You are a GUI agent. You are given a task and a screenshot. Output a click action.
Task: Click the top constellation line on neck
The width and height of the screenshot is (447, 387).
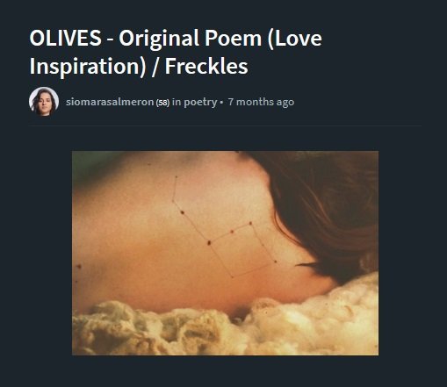[x=175, y=189]
